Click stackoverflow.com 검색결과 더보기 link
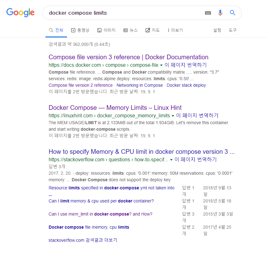The height and width of the screenshot is (253, 267). coord(83,240)
